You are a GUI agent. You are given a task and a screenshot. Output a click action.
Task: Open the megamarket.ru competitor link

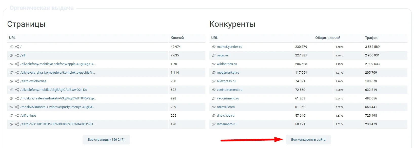(x=228, y=73)
